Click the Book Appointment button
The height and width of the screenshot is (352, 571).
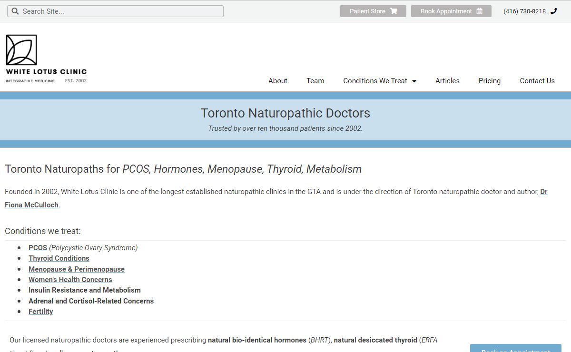pyautogui.click(x=451, y=11)
